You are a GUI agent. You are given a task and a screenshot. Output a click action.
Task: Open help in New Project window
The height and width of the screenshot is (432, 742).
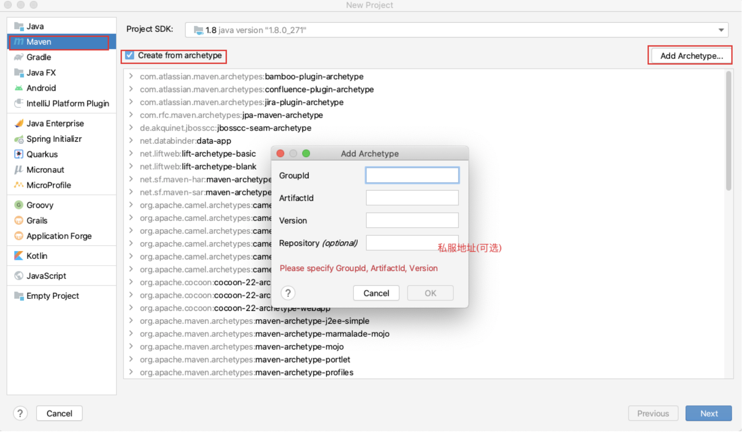point(20,413)
